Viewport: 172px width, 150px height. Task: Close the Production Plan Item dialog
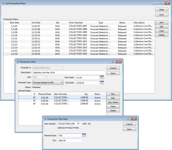[x=134, y=119]
